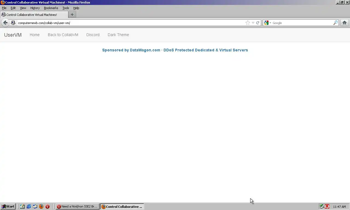Click the site identity icon in address bar
The width and height of the screenshot is (350, 210).
click(13, 23)
